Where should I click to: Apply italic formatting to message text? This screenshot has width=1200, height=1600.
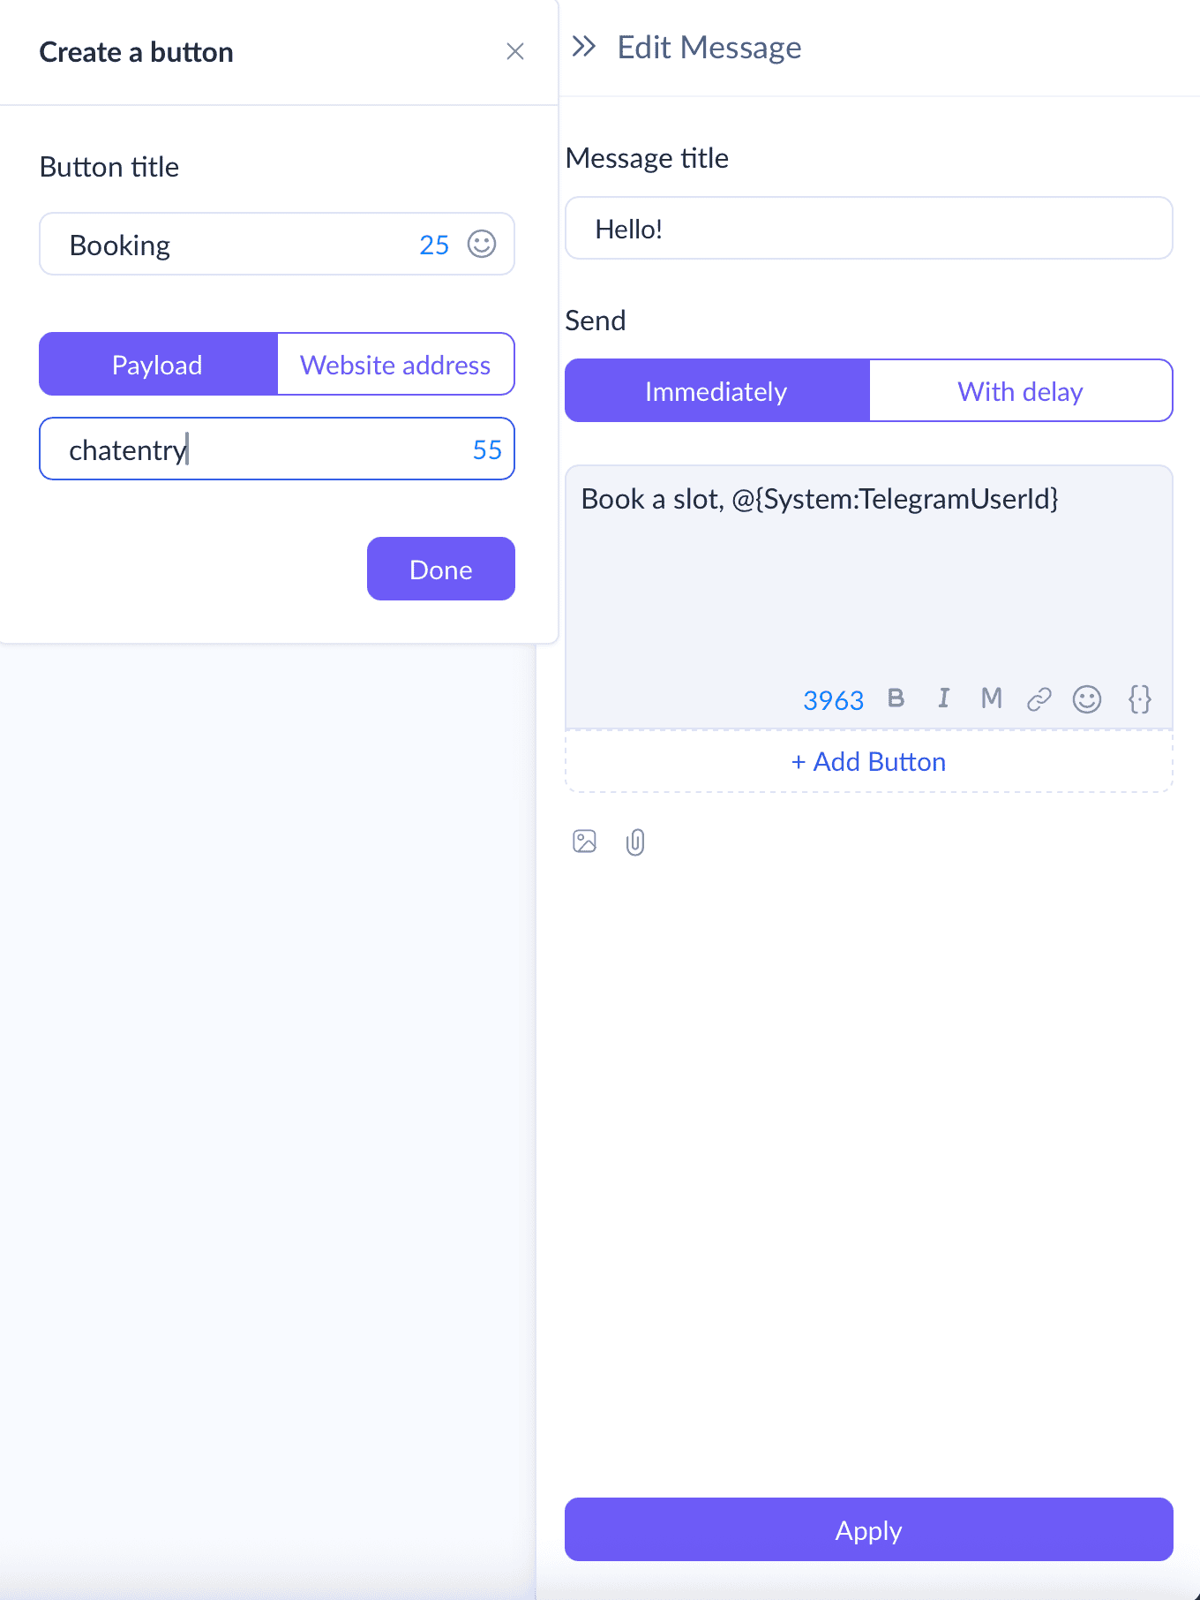[944, 698]
